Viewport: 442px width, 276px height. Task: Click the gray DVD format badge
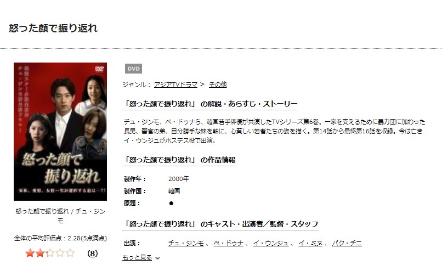[x=133, y=69]
